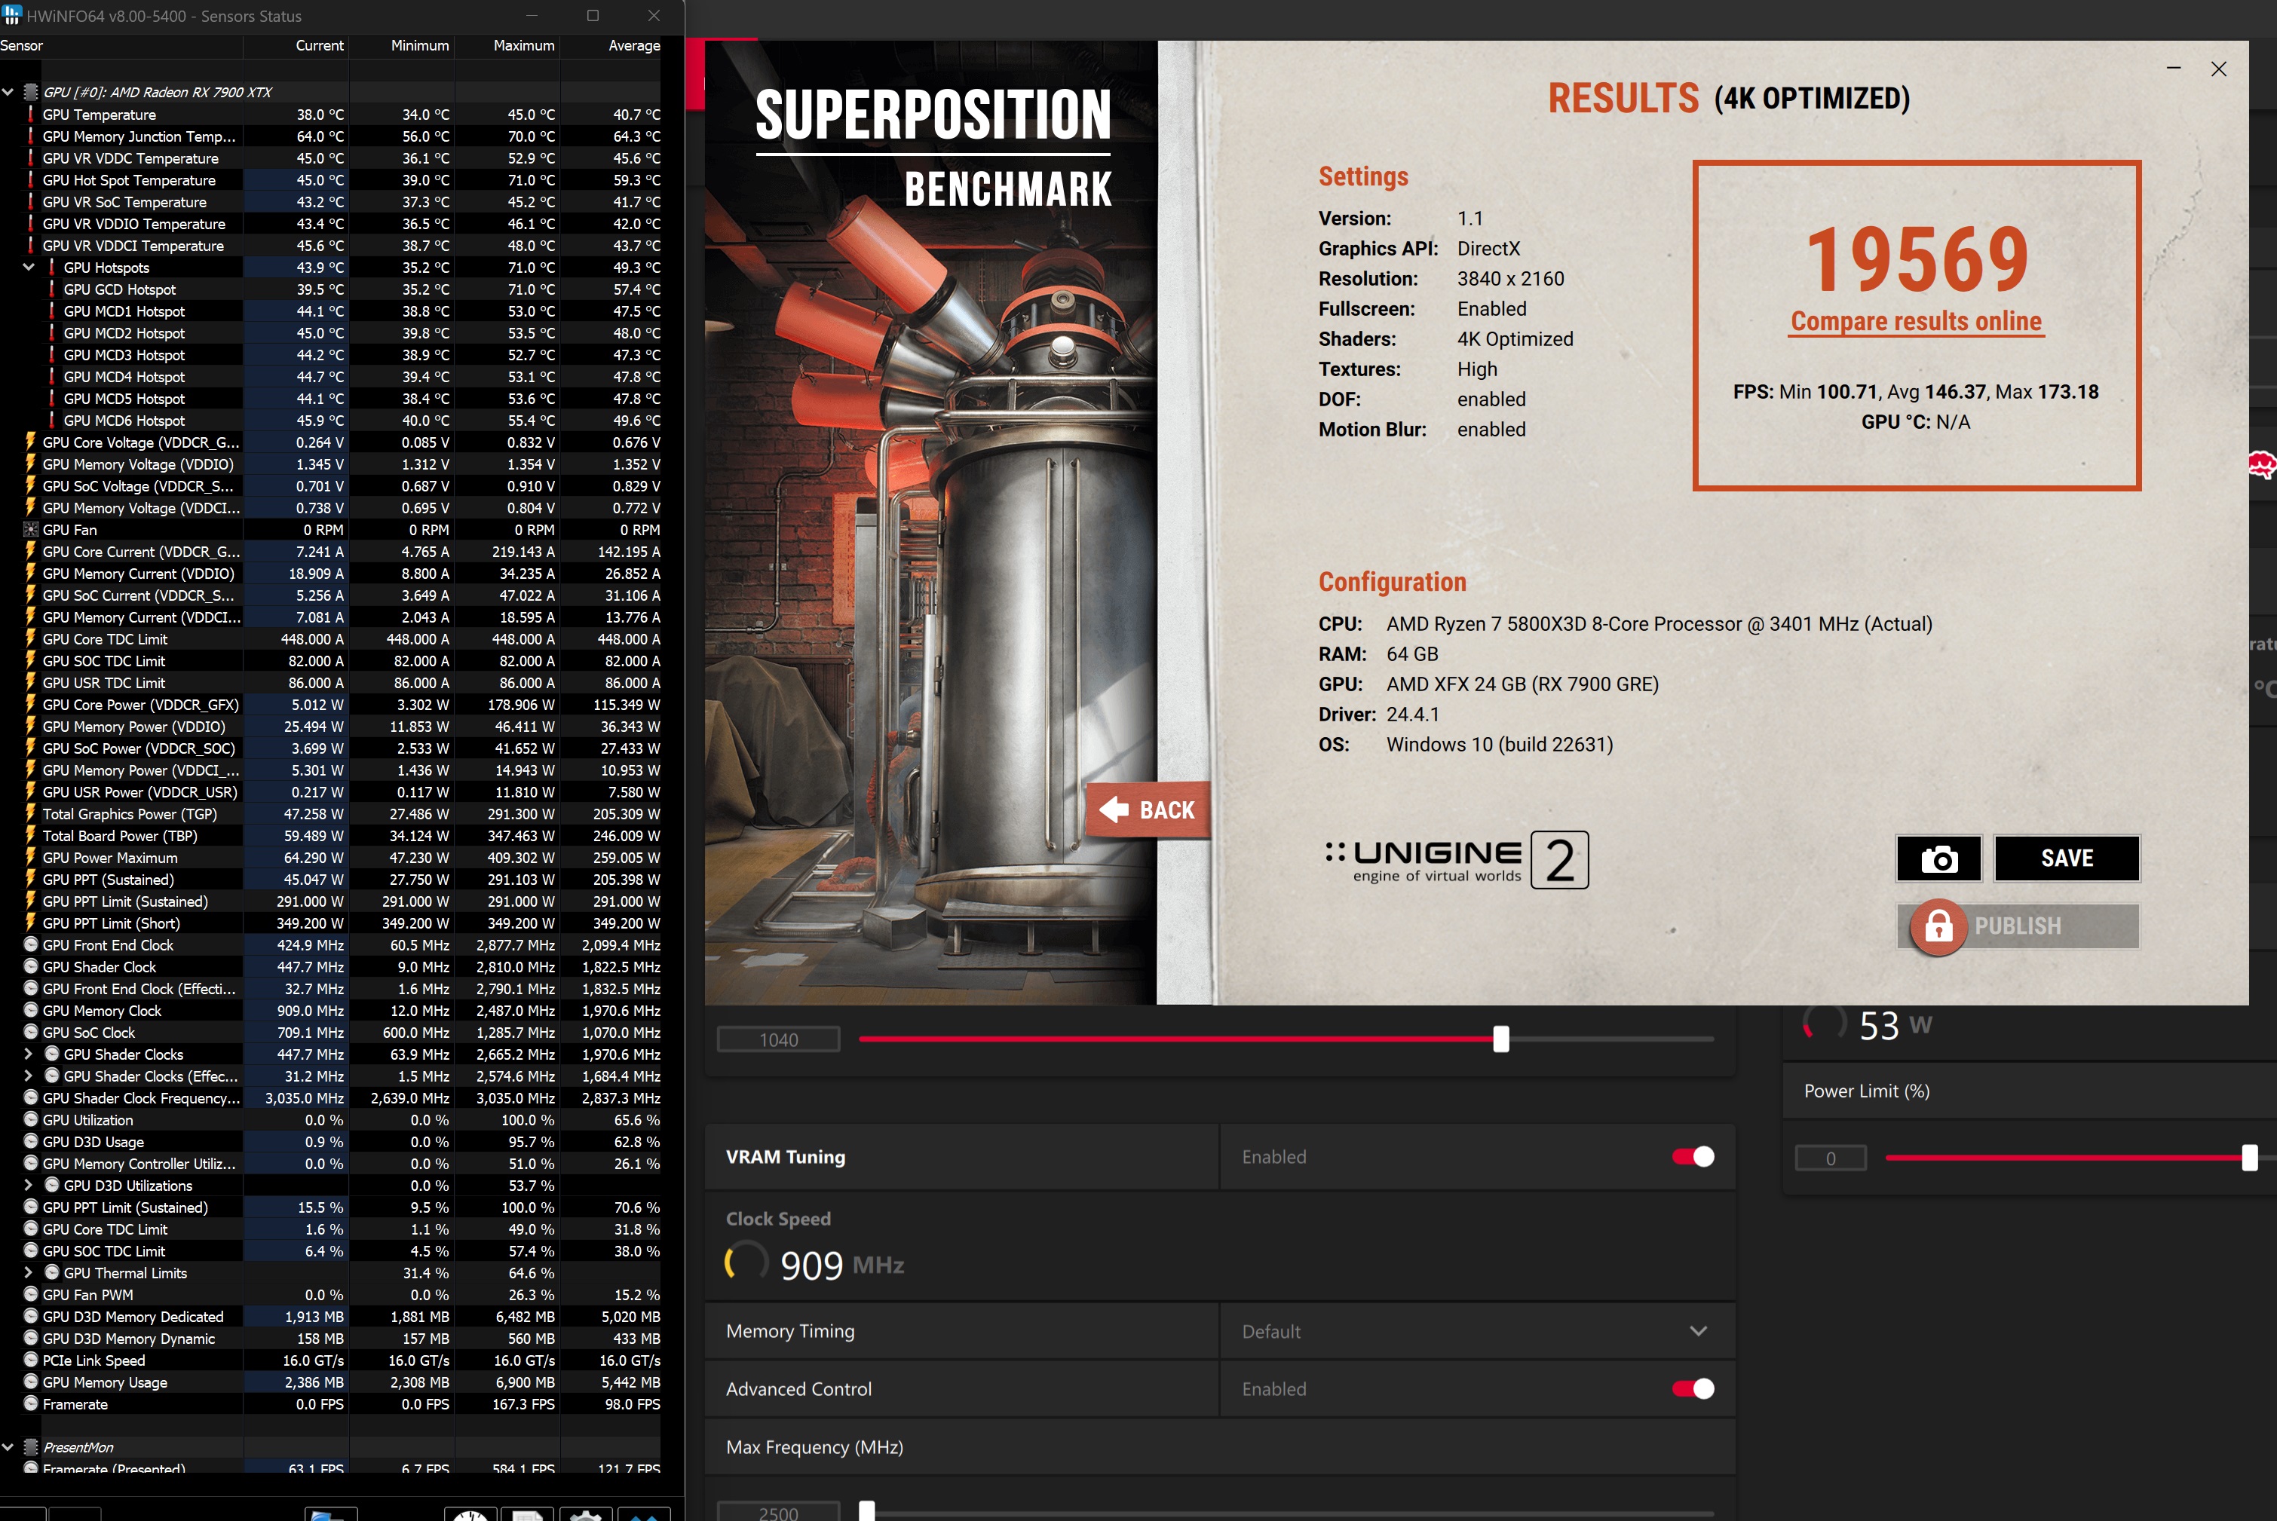2277x1521 pixels.
Task: Select the GPU Hot Spot Temperature row
Action: pyautogui.click(x=329, y=179)
